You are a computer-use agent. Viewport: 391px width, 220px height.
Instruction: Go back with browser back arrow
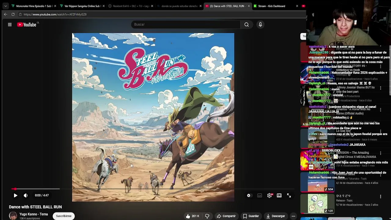click(5, 14)
